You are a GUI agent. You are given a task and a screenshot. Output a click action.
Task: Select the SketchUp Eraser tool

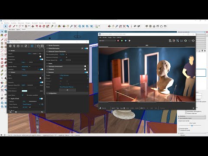tap(10, 26)
